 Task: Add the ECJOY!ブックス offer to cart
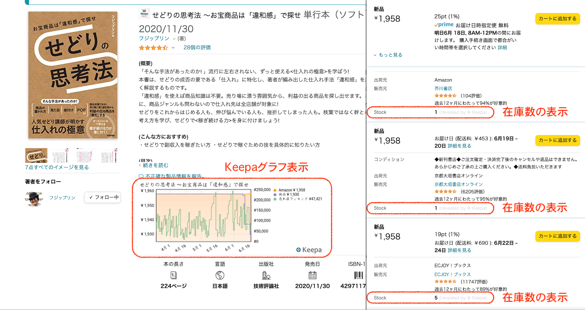(557, 236)
